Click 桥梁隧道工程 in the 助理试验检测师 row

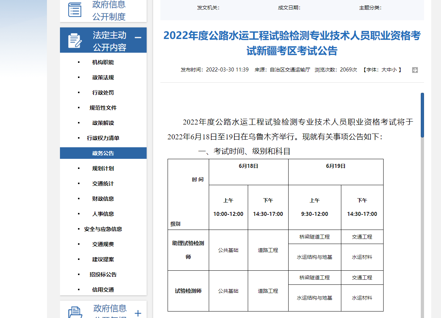[x=315, y=237]
